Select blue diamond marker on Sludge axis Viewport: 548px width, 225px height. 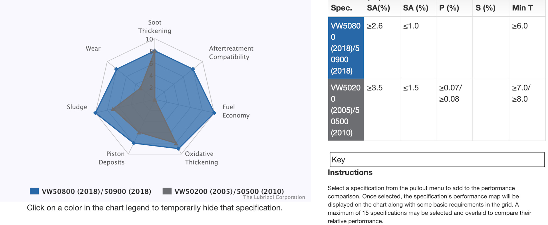pos(95,113)
